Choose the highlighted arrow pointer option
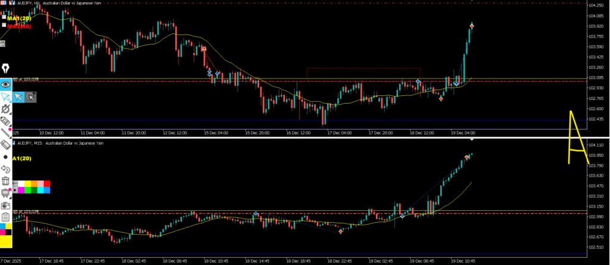 coord(18,96)
